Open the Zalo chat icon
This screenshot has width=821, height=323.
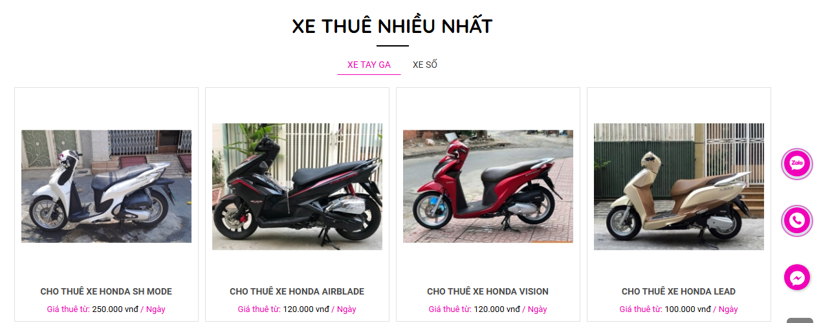[x=797, y=163]
